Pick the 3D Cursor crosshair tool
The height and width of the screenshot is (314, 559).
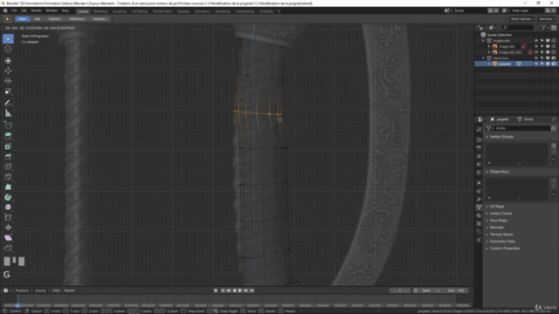pyautogui.click(x=8, y=49)
